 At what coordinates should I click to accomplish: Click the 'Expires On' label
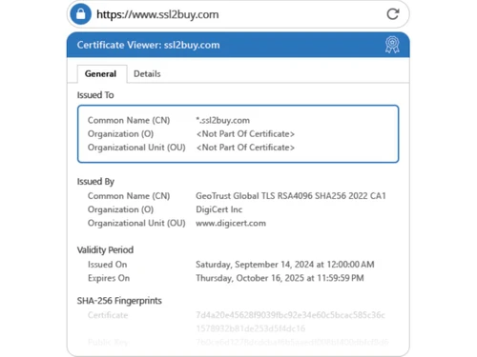109,278
